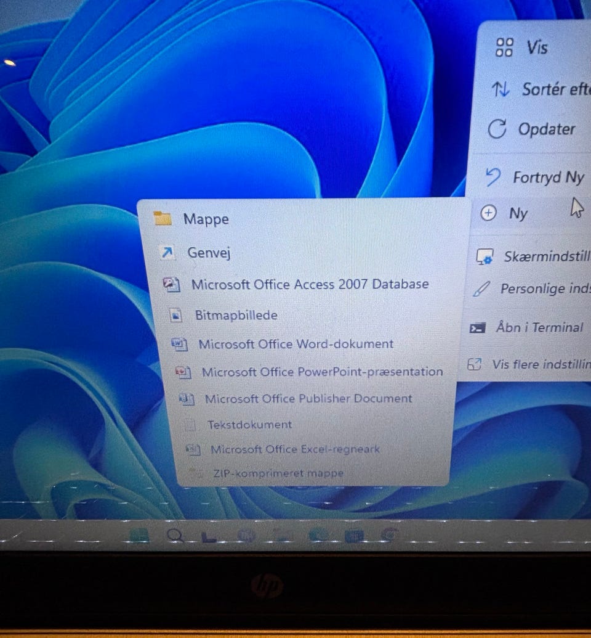The image size is (591, 638).
Task: Open the Windows Start menu in the taskbar
Action: (x=139, y=534)
